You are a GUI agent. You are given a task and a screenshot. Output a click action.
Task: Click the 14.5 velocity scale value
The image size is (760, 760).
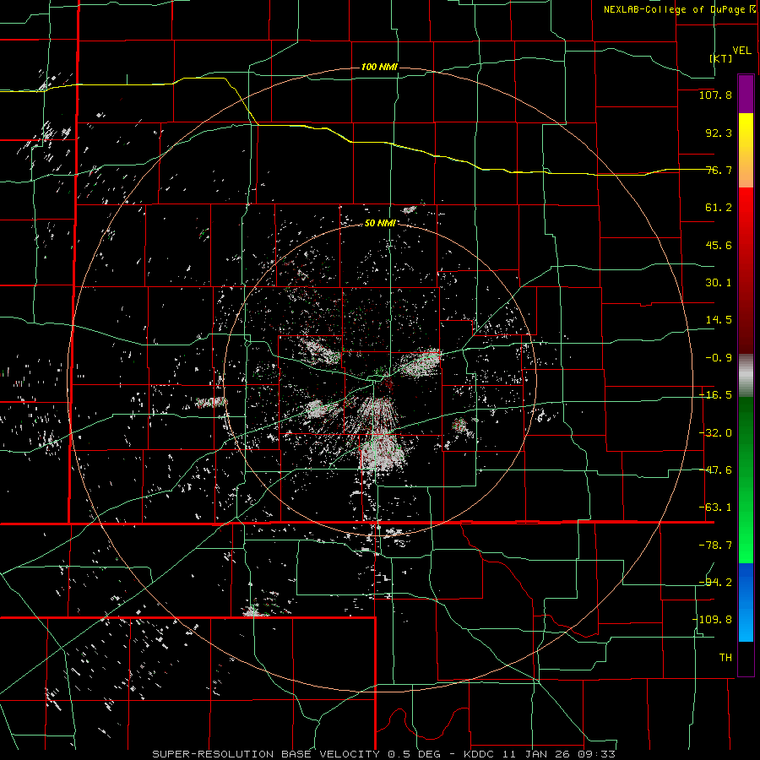719,320
